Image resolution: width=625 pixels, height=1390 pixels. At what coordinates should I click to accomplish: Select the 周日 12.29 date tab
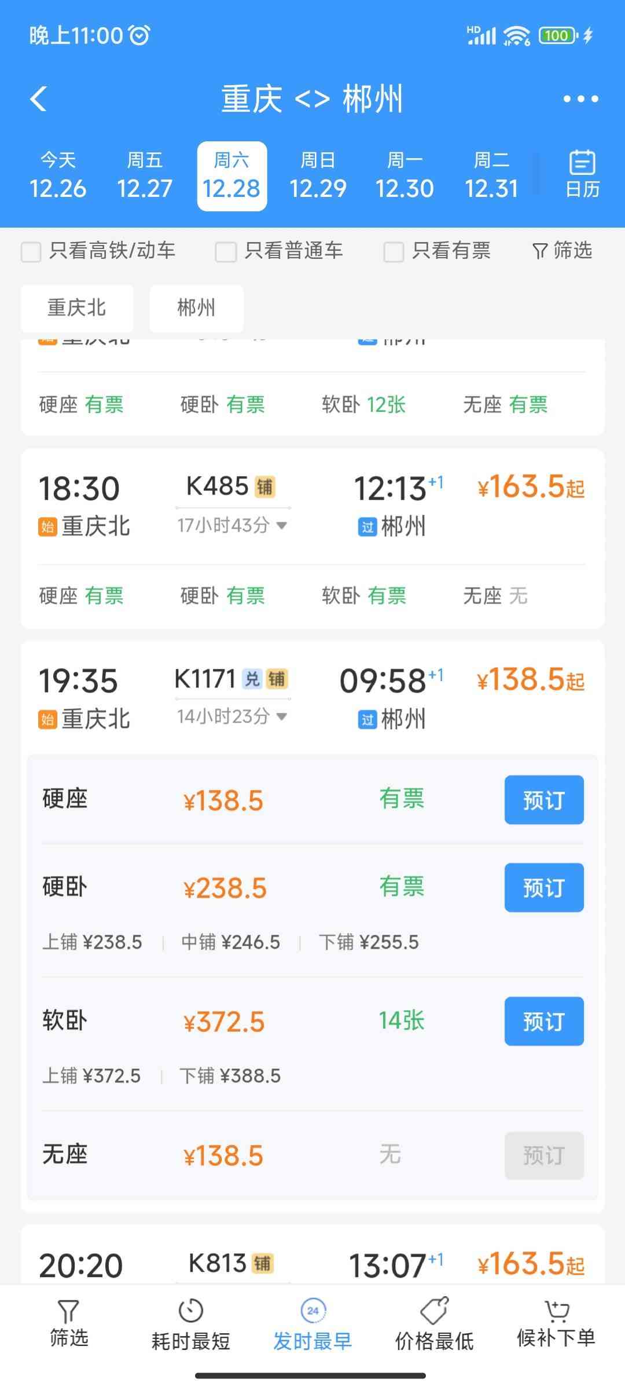click(318, 176)
